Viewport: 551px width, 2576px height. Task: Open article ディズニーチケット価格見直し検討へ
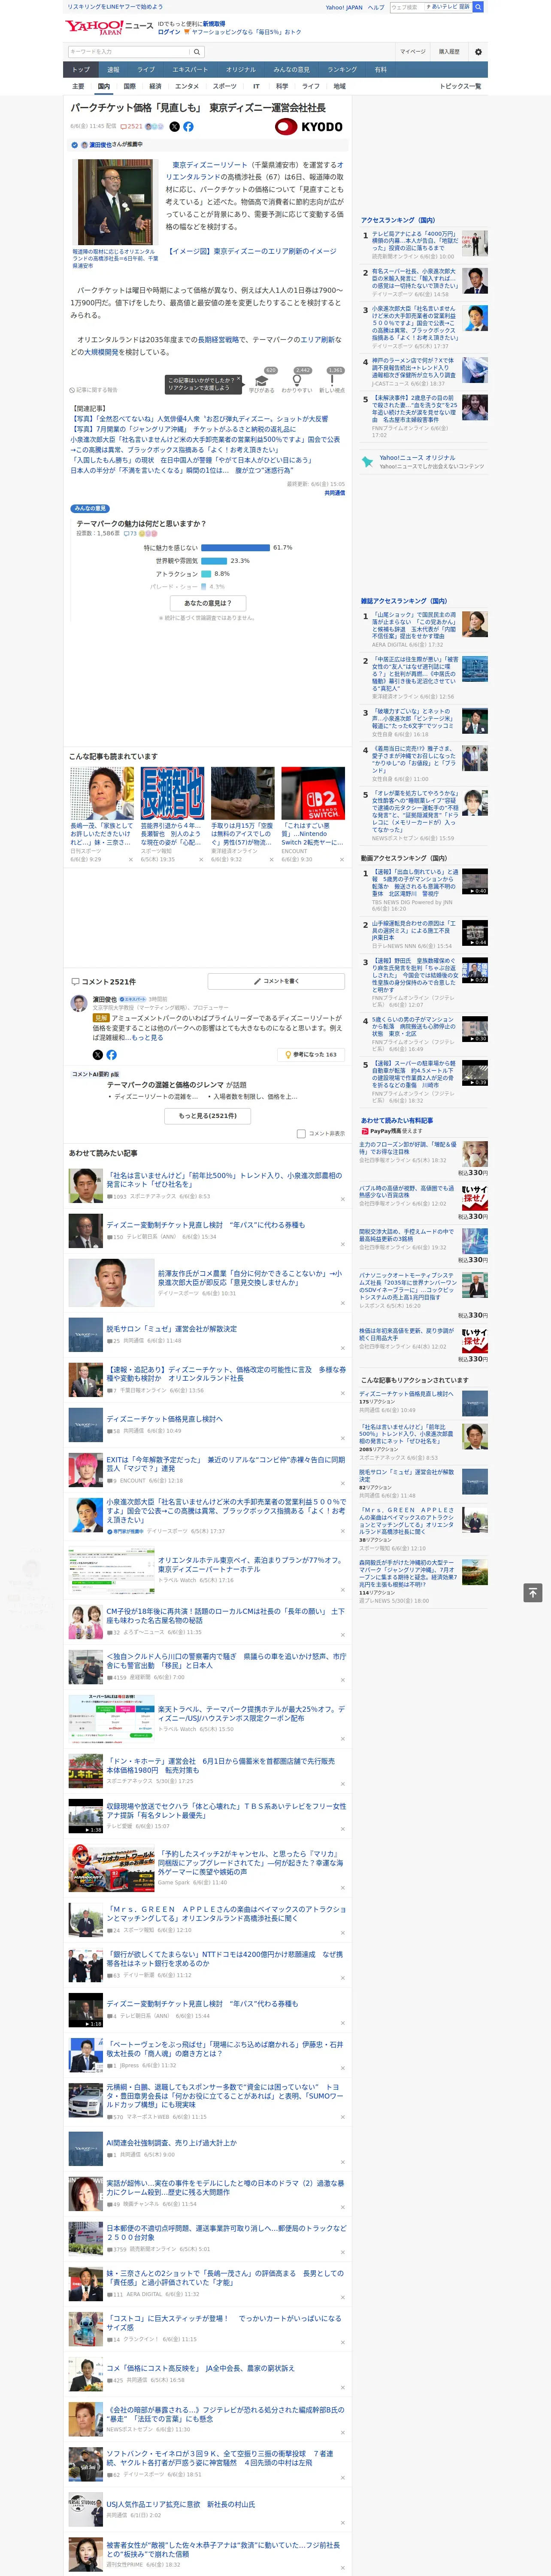[x=165, y=1419]
